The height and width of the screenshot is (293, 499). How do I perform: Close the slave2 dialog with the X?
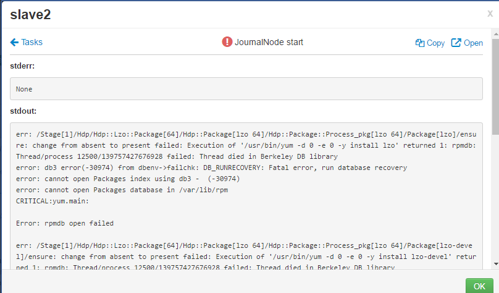(490, 13)
